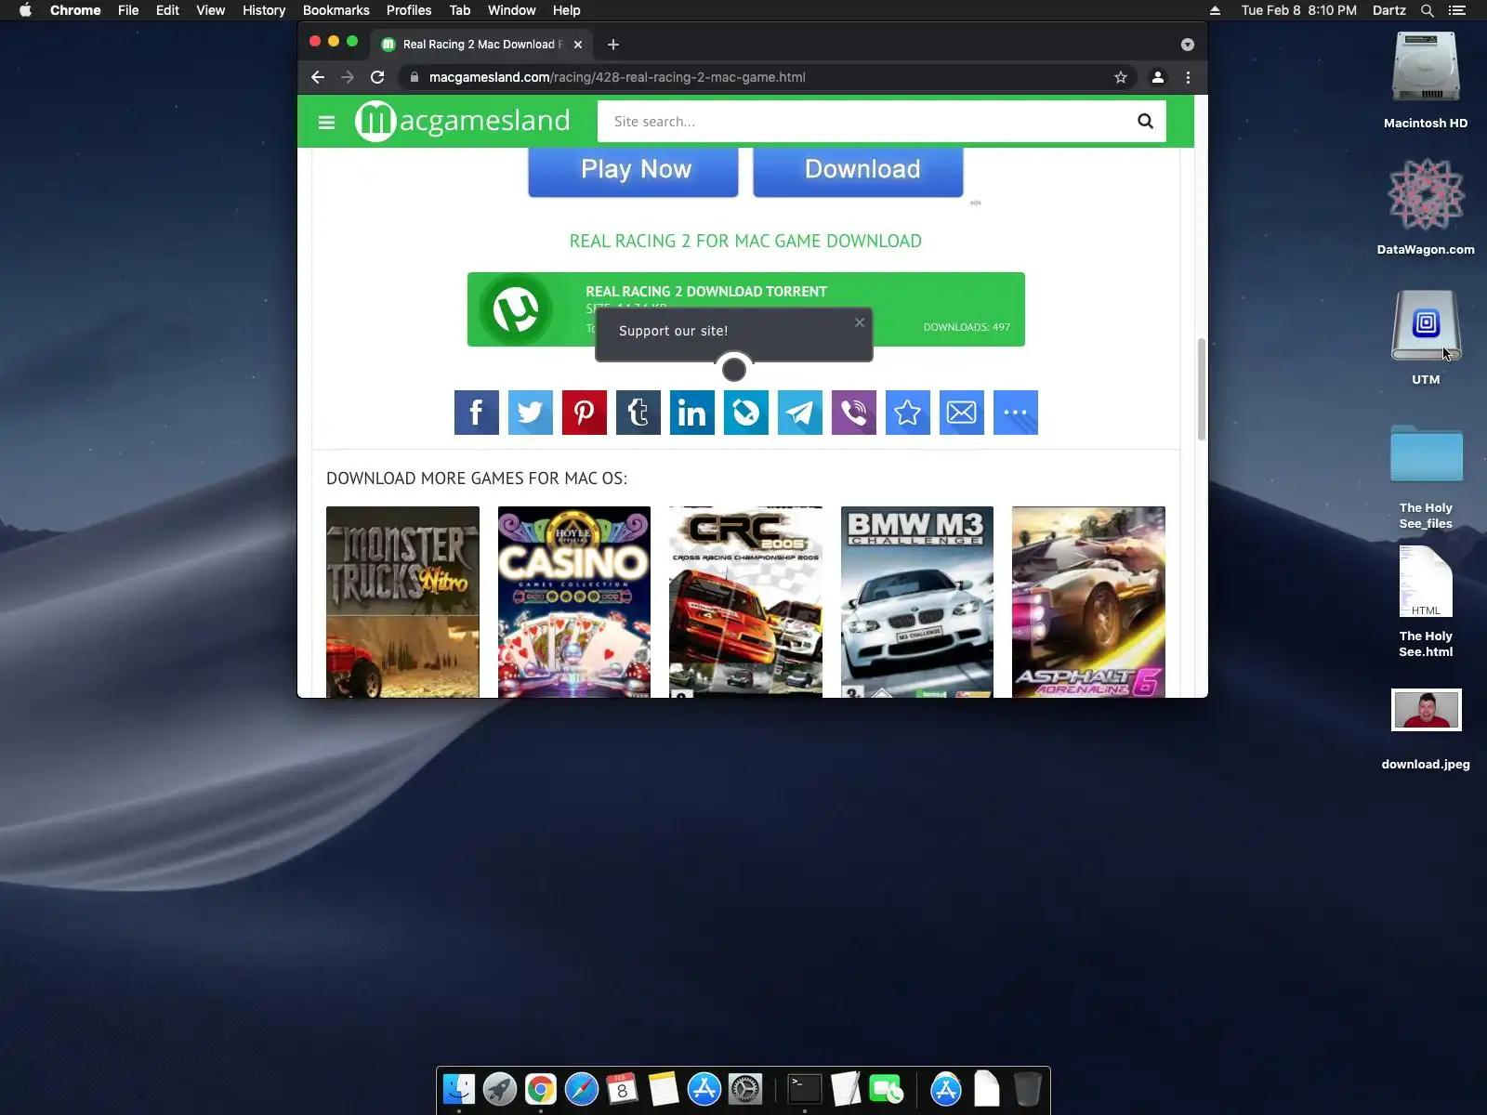This screenshot has width=1487, height=1115.
Task: Select DataWagon.com desktop icon
Action: click(x=1426, y=206)
